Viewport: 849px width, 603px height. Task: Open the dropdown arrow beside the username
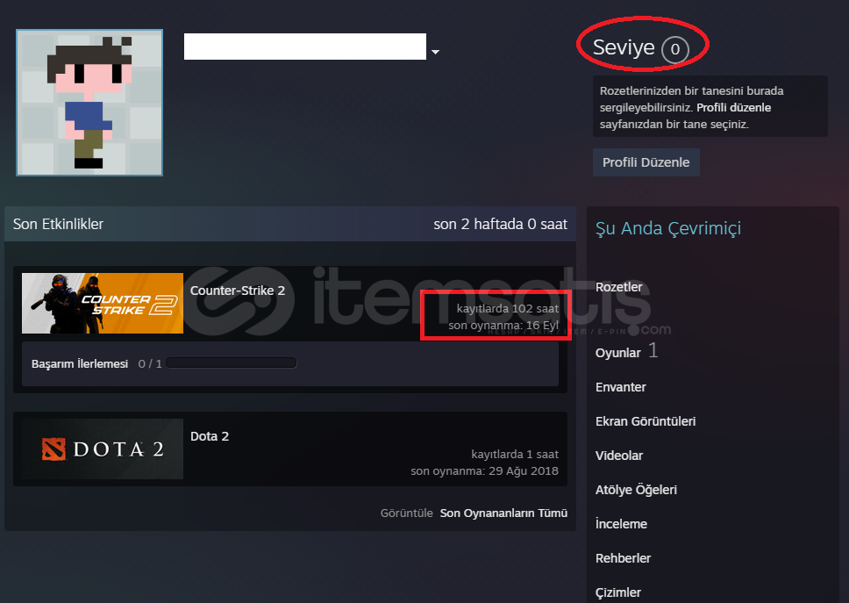click(x=435, y=52)
